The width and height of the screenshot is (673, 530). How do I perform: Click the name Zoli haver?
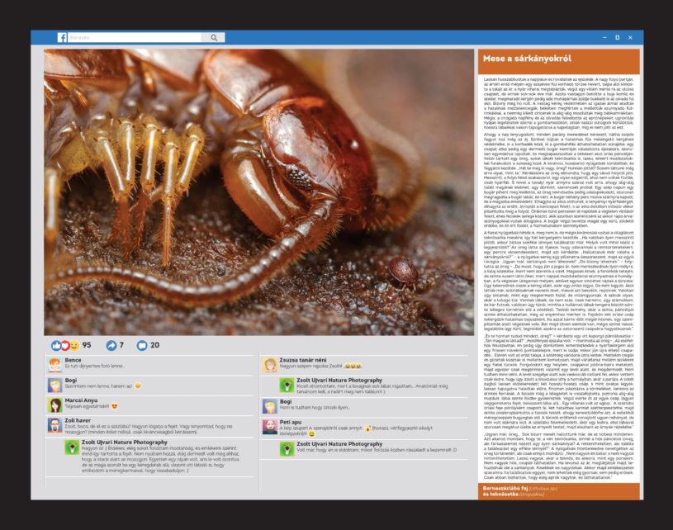tap(77, 420)
